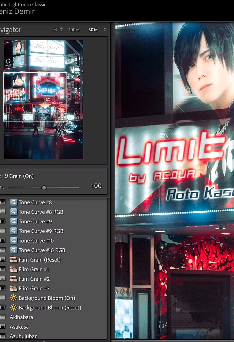
Task: Open the zoom level arrows next to 50%
Action: point(105,29)
